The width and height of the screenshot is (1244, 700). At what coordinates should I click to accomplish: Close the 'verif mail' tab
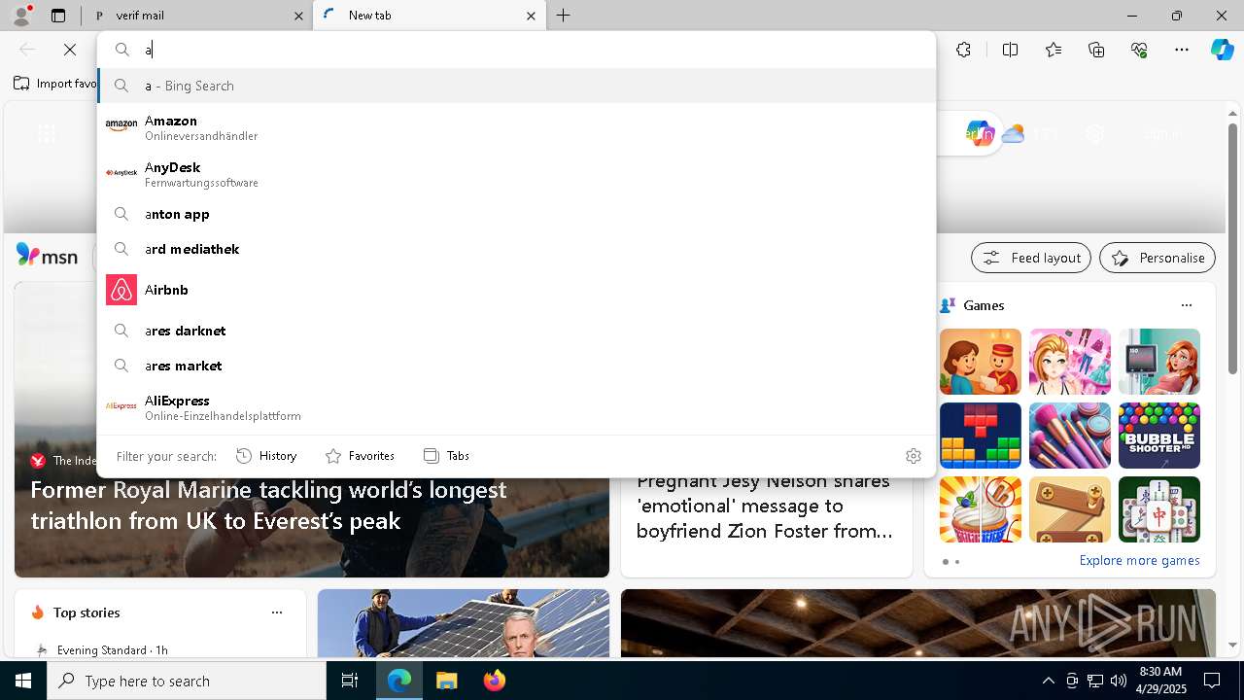[x=298, y=16]
